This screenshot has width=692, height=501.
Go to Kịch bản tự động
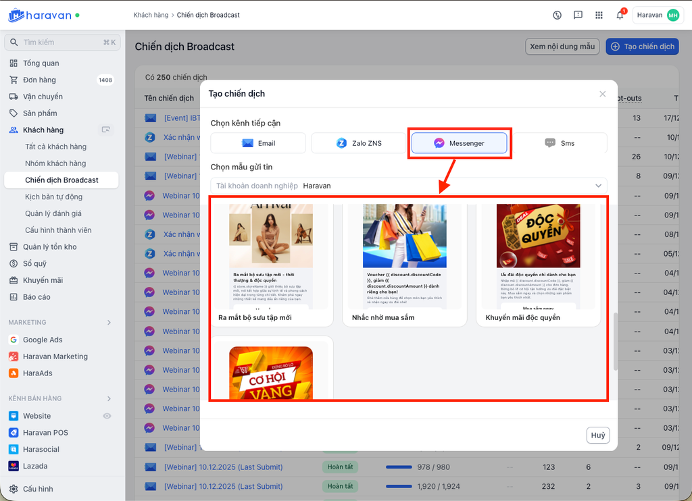54,196
